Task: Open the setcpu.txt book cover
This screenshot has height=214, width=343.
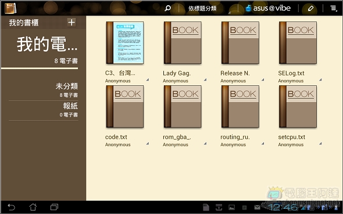Action: 298,107
